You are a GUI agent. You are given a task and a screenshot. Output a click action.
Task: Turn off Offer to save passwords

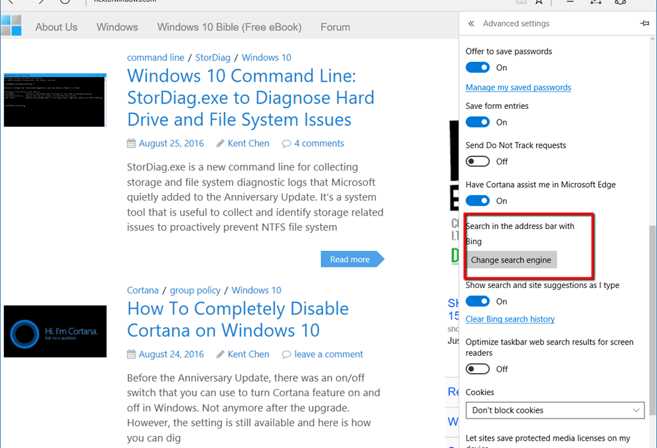(x=478, y=68)
